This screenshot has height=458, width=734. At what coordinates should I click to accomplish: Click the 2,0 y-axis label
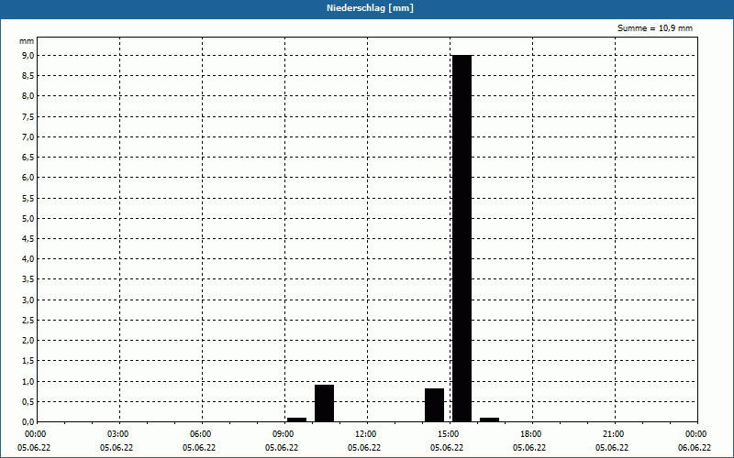pyautogui.click(x=28, y=341)
